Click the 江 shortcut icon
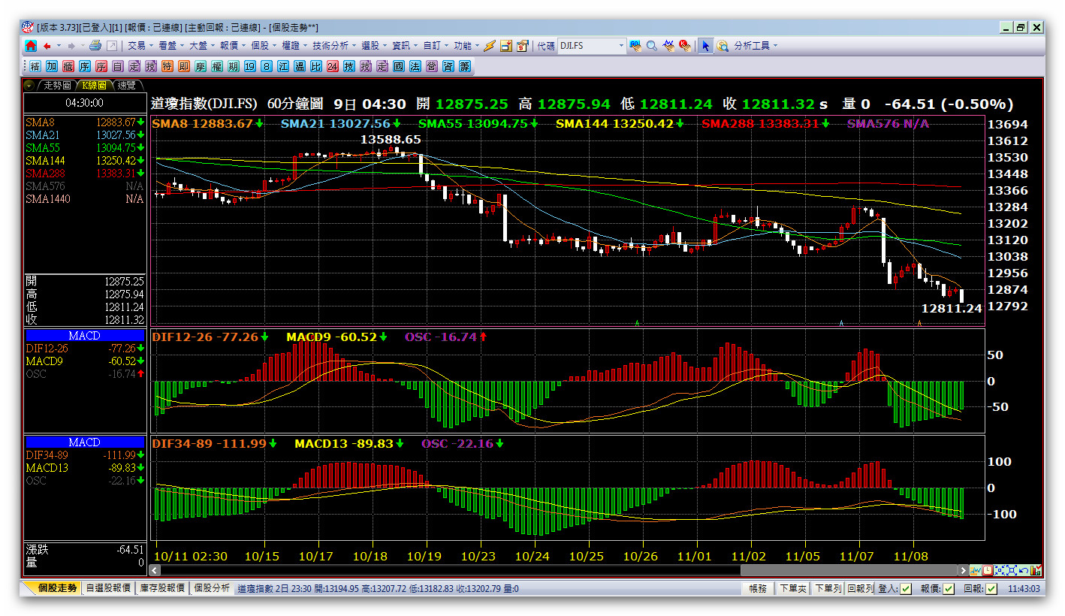Screen dimensions: 1065x616 pos(282,66)
